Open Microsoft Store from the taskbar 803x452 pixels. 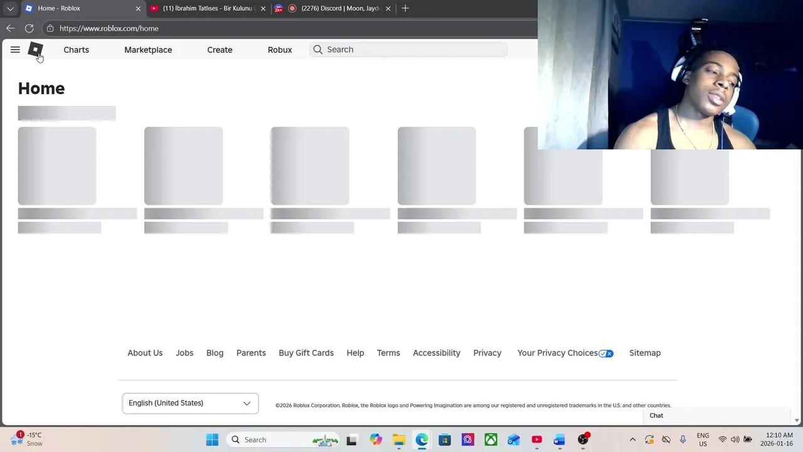click(445, 439)
